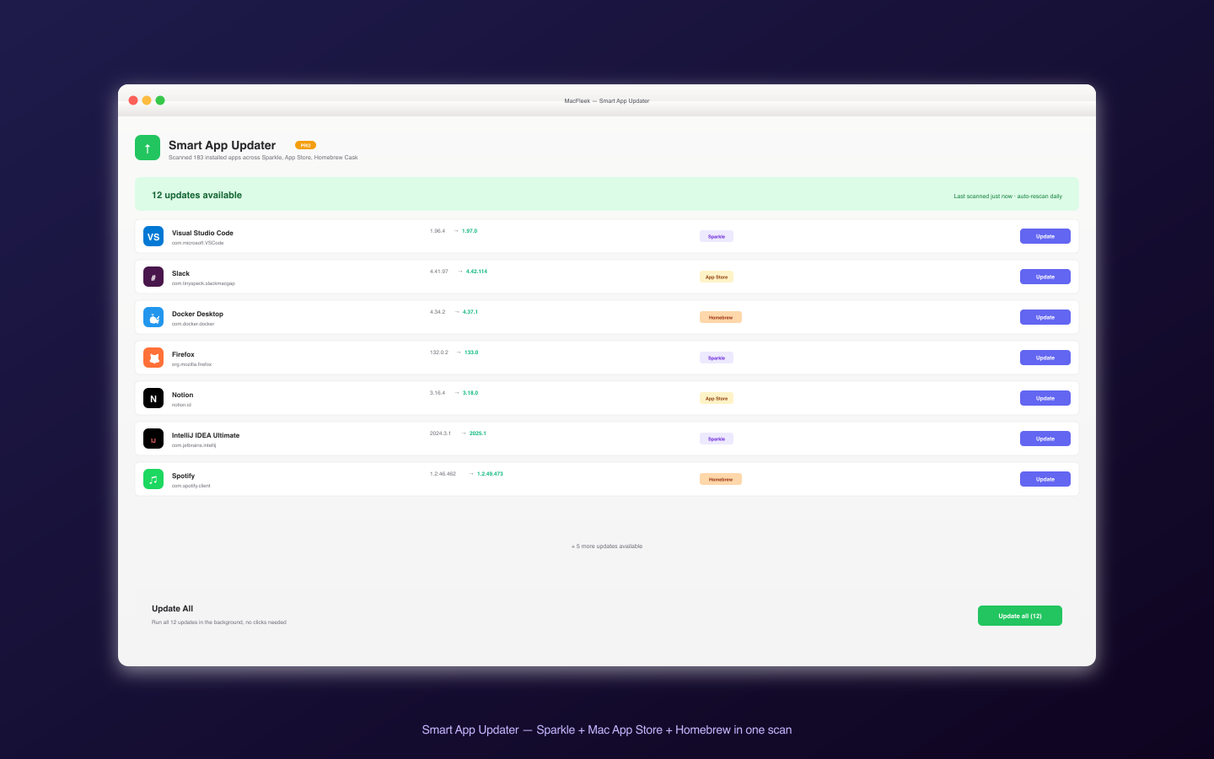Click the bundle ID "com.docker.docker"
The image size is (1214, 759).
tap(193, 324)
